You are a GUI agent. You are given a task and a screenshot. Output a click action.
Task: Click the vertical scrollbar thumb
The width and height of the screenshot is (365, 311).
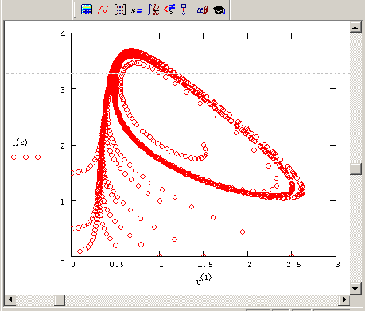(x=355, y=169)
